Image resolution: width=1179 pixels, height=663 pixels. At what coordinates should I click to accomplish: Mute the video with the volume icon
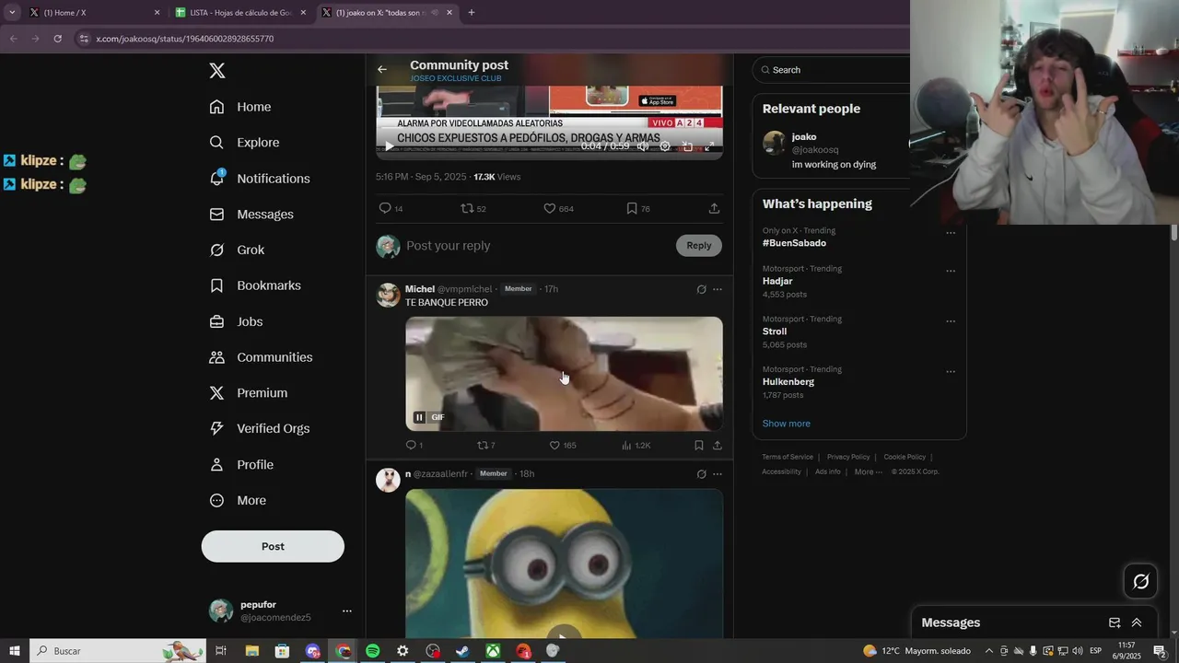pos(643,146)
